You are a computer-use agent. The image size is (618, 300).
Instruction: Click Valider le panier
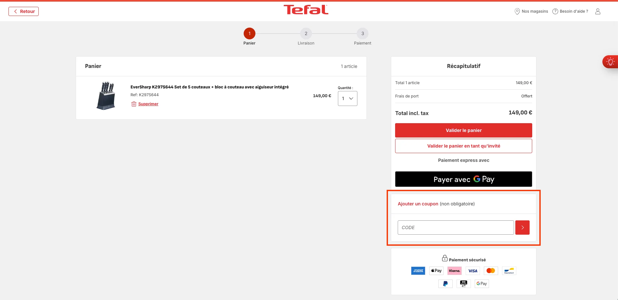click(x=463, y=130)
